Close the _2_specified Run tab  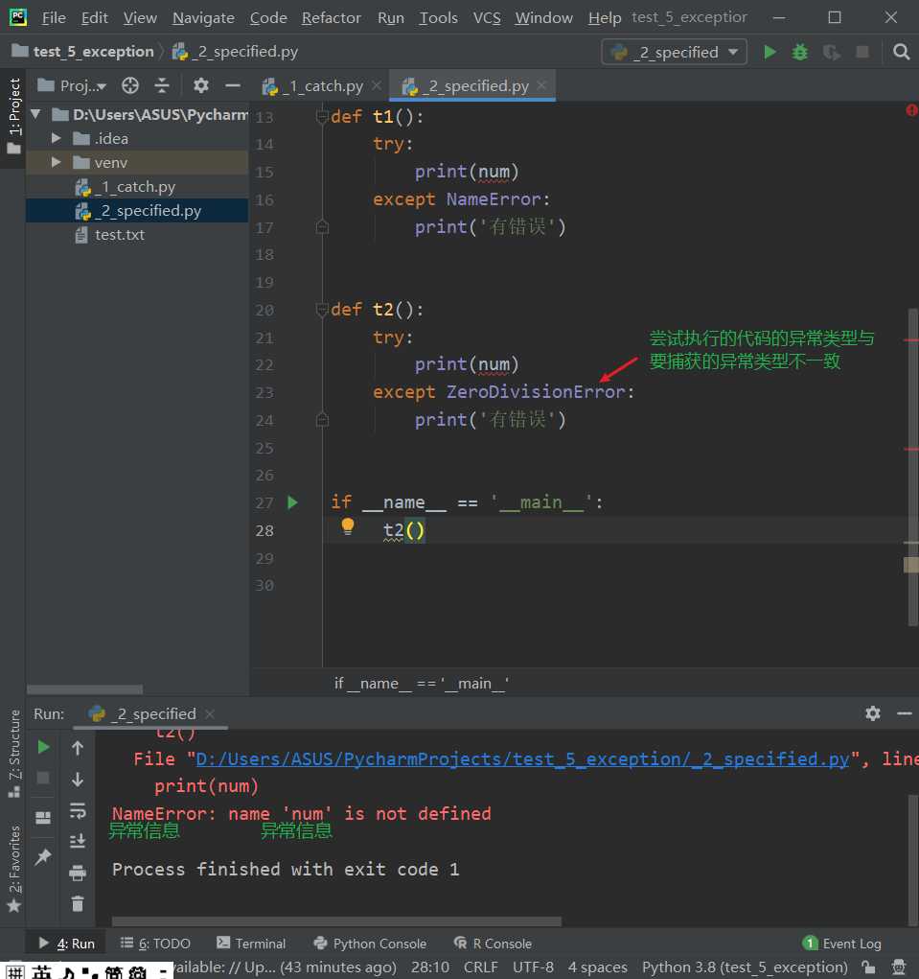pyautogui.click(x=210, y=713)
